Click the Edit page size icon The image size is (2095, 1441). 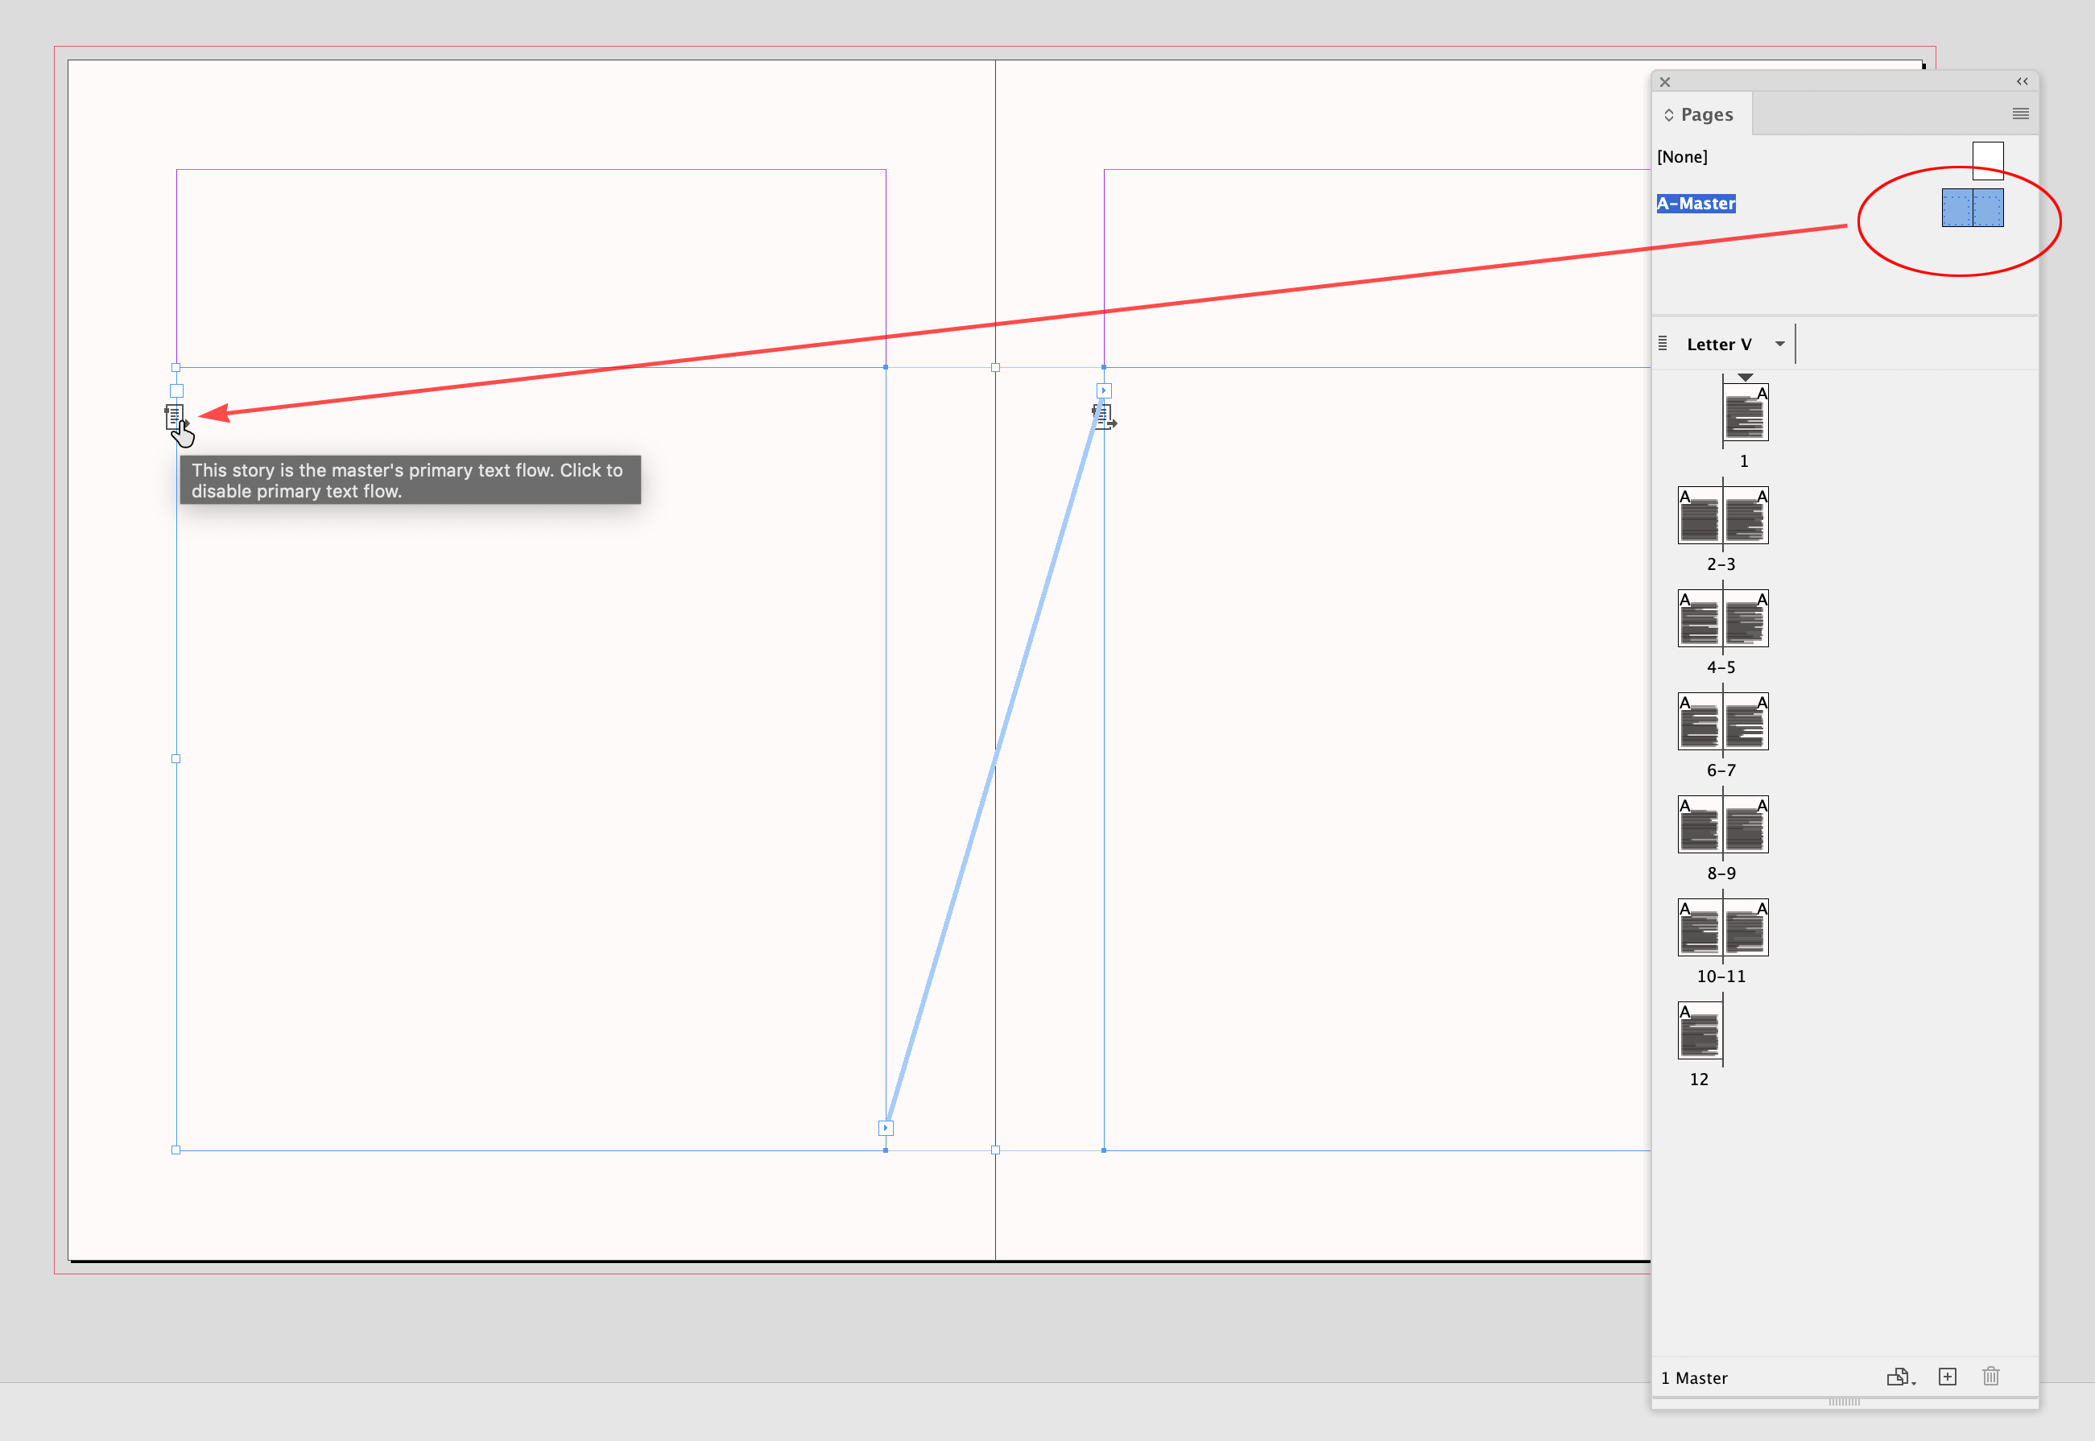(x=1899, y=1377)
